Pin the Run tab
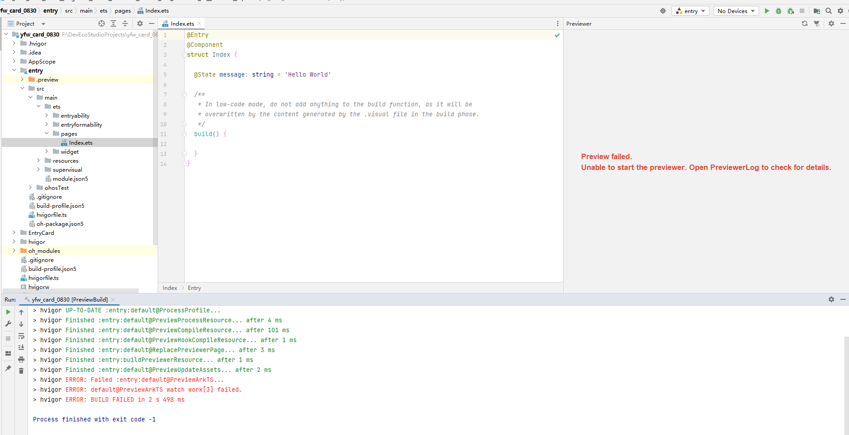 8,368
